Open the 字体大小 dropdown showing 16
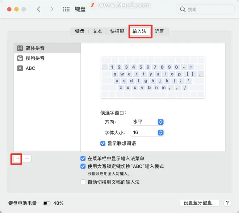 tap(147, 132)
